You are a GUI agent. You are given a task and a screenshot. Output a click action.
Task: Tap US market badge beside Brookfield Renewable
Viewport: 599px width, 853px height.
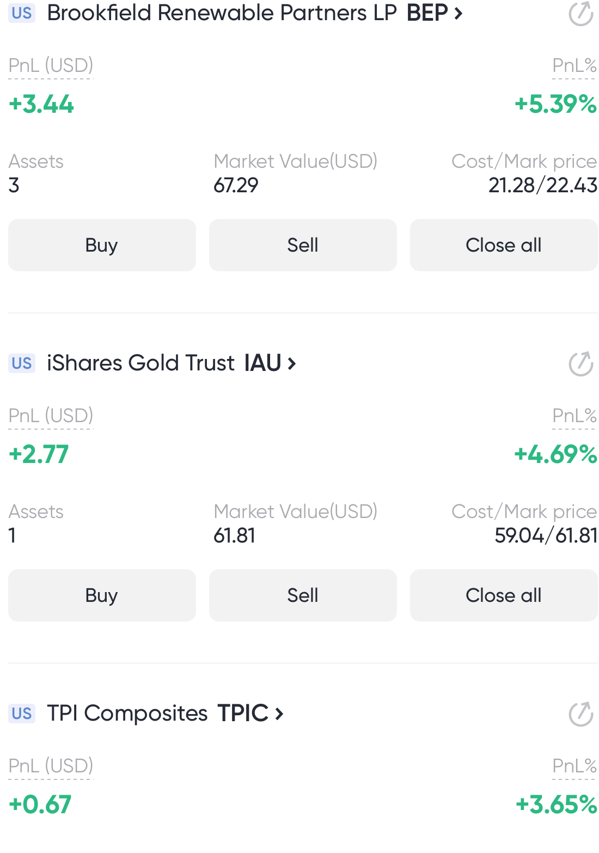point(22,13)
